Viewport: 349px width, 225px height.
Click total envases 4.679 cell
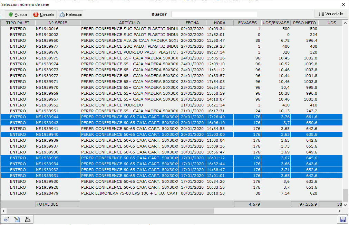247,204
